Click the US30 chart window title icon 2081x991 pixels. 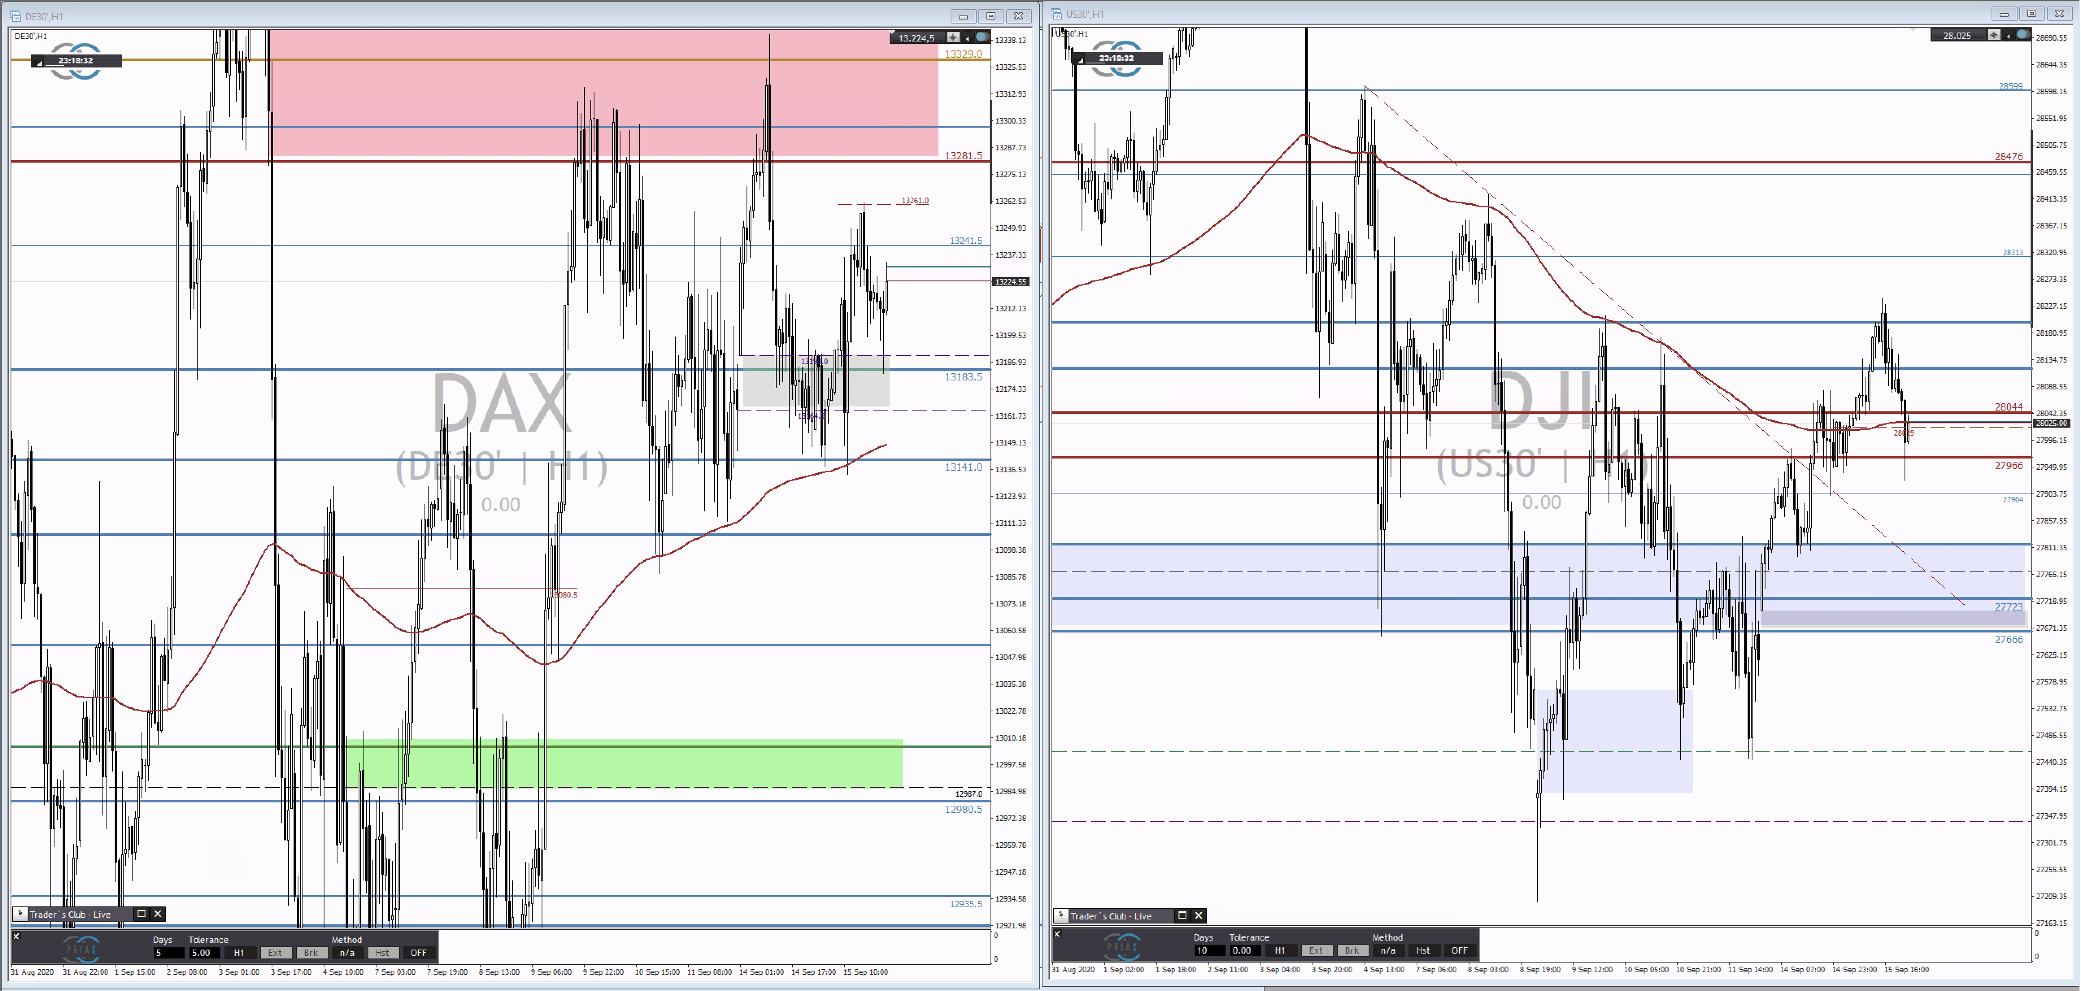[1057, 14]
